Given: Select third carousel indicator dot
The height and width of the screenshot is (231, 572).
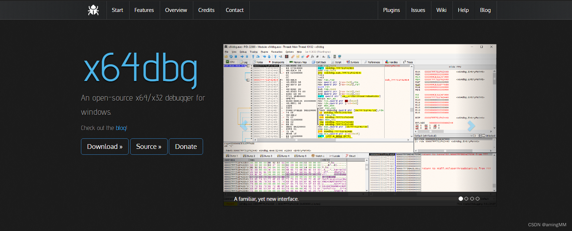Looking at the screenshot, I should (472, 199).
